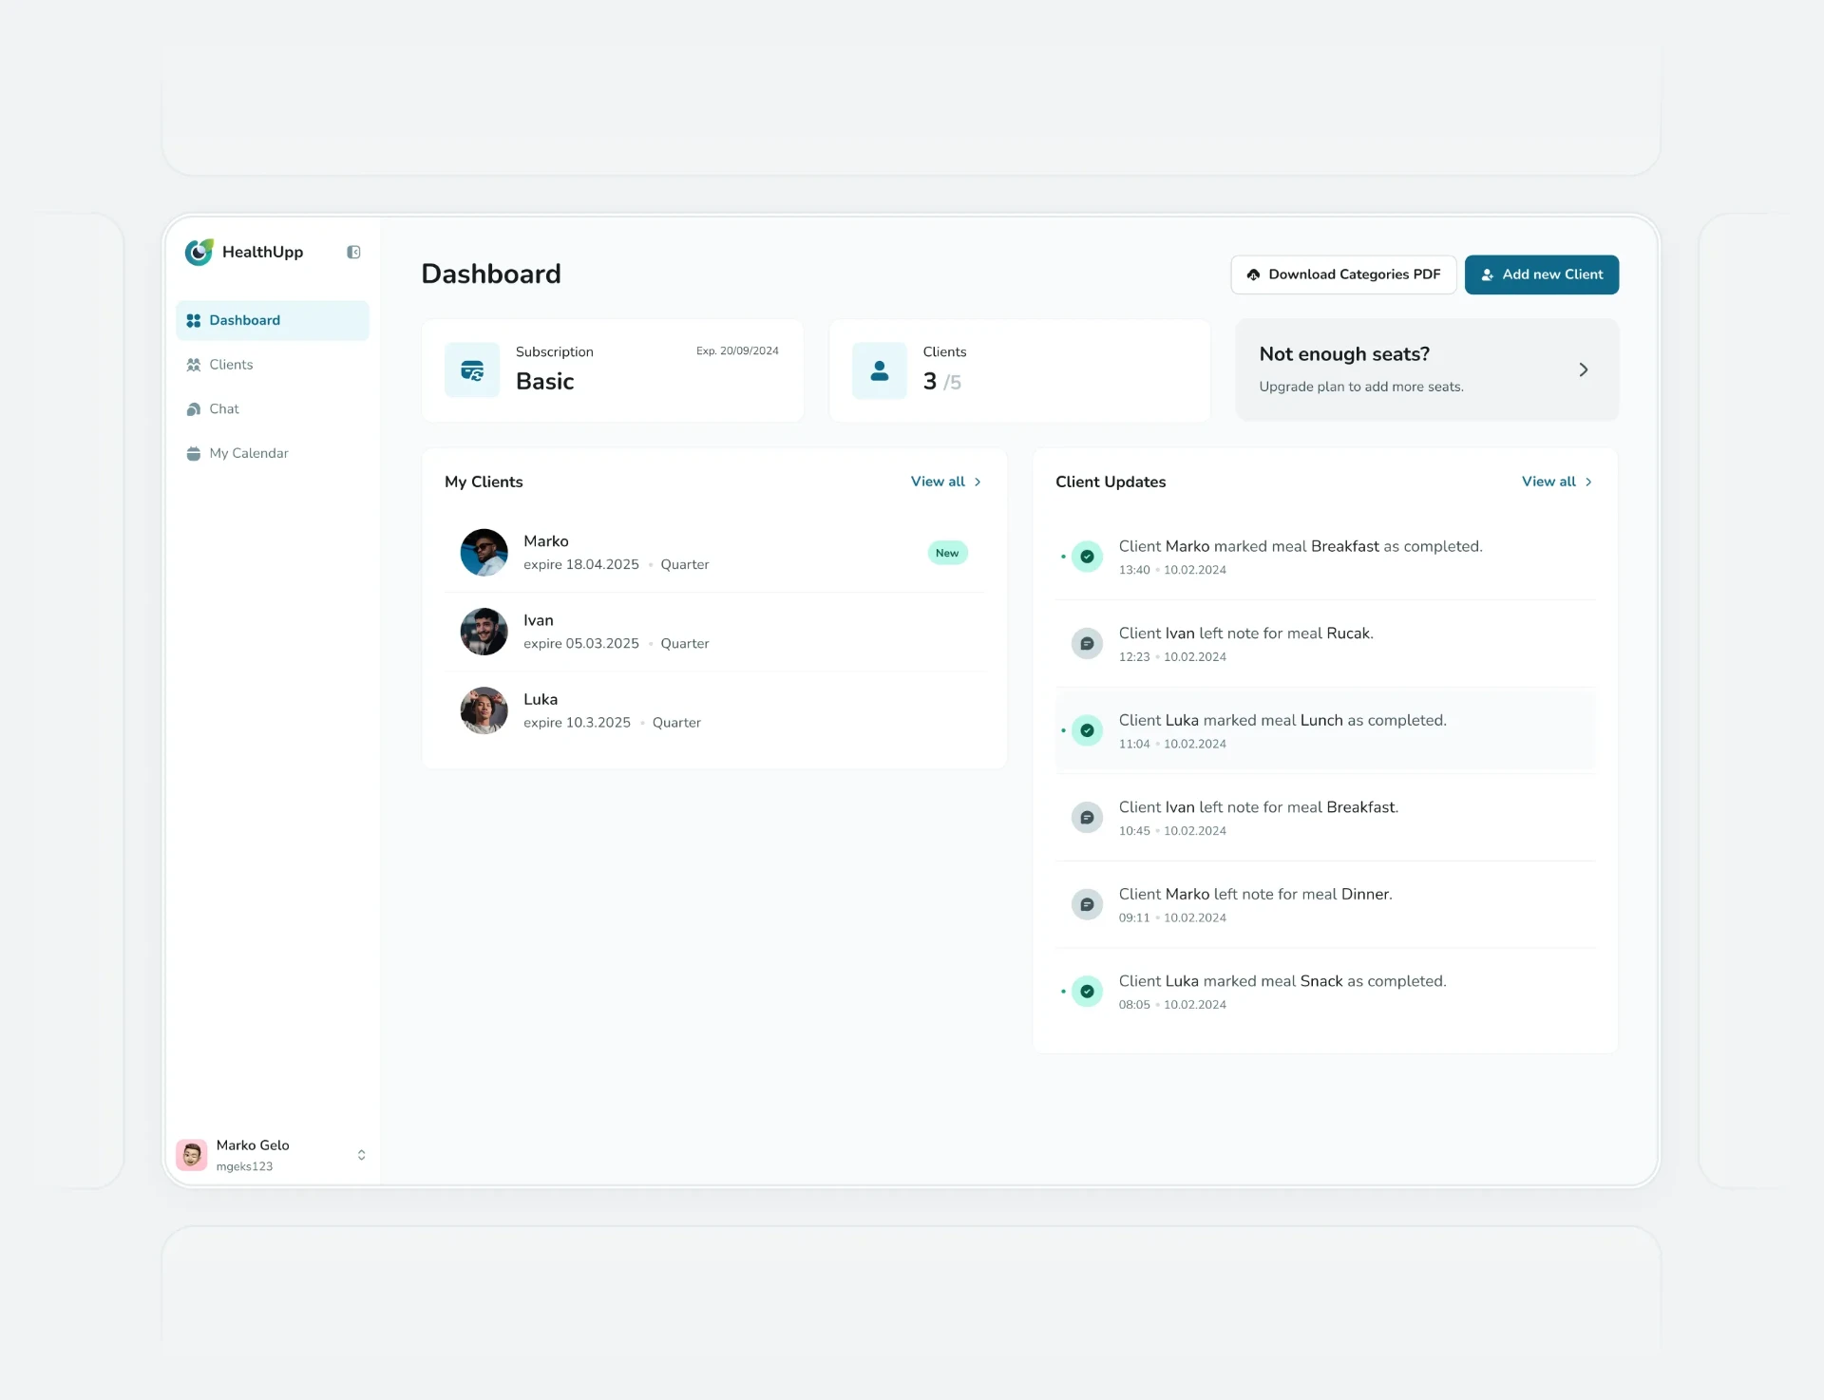The image size is (1824, 1400).
Task: Click the chevron next to Client Updates View all
Action: pos(1588,482)
